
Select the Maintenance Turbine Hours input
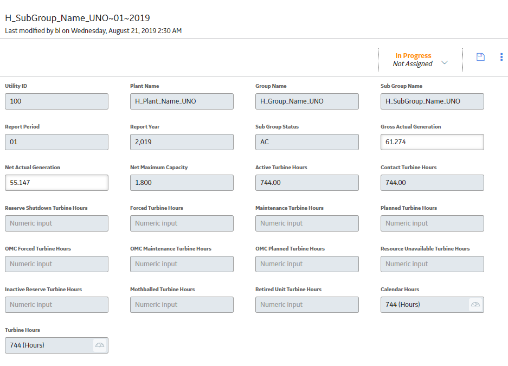pyautogui.click(x=307, y=223)
